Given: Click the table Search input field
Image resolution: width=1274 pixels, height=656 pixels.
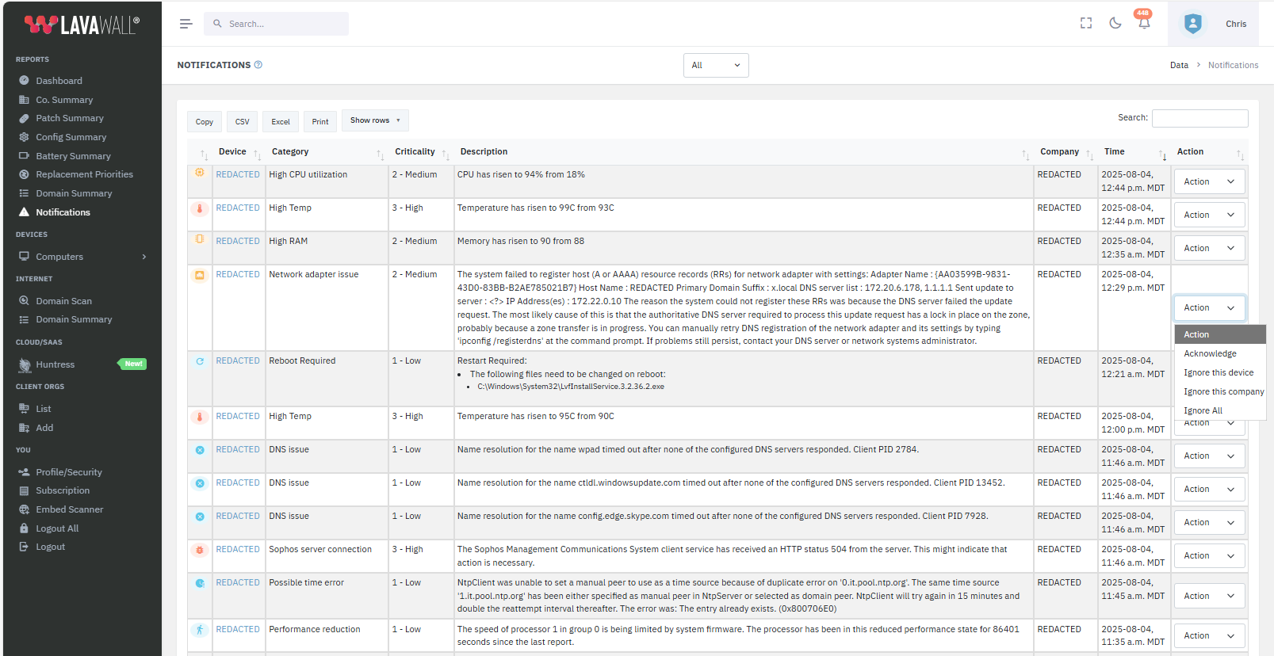Looking at the screenshot, I should click(x=1199, y=118).
